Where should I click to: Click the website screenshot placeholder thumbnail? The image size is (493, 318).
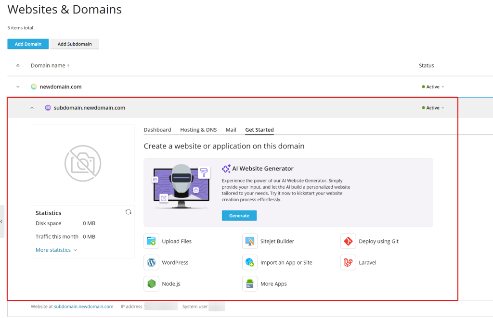click(83, 163)
